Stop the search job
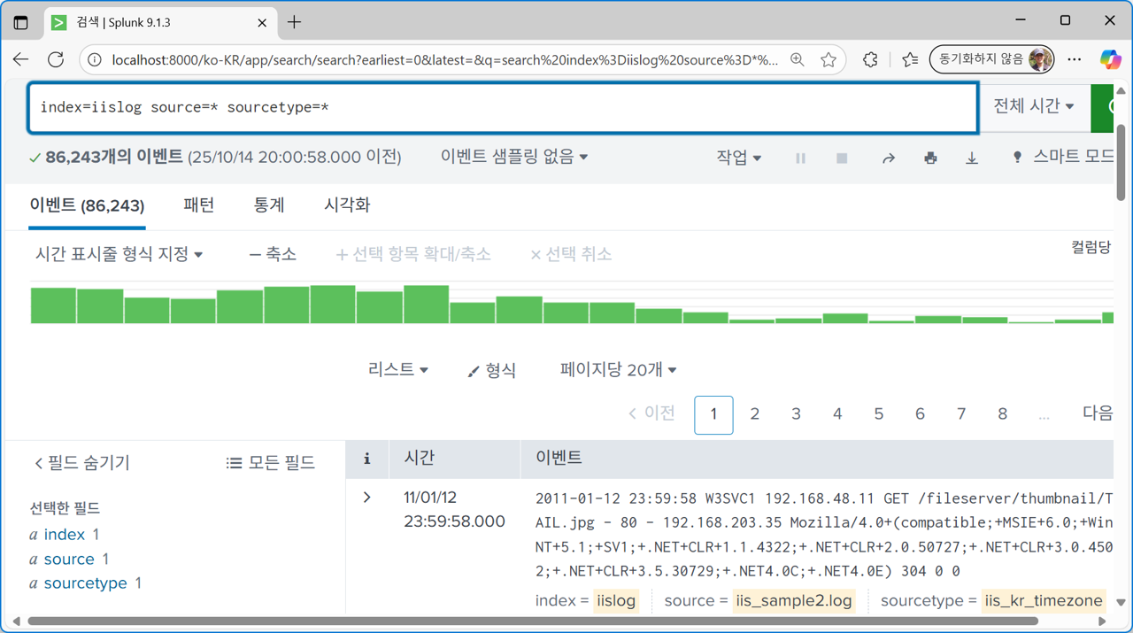The height and width of the screenshot is (633, 1133). (842, 158)
